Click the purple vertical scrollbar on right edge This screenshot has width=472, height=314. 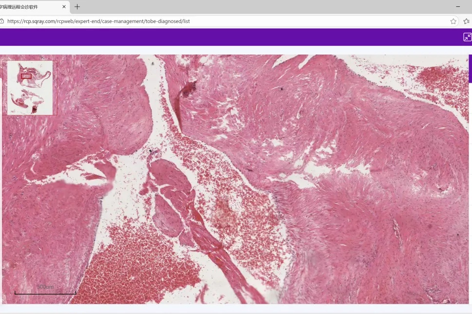coord(470,68)
